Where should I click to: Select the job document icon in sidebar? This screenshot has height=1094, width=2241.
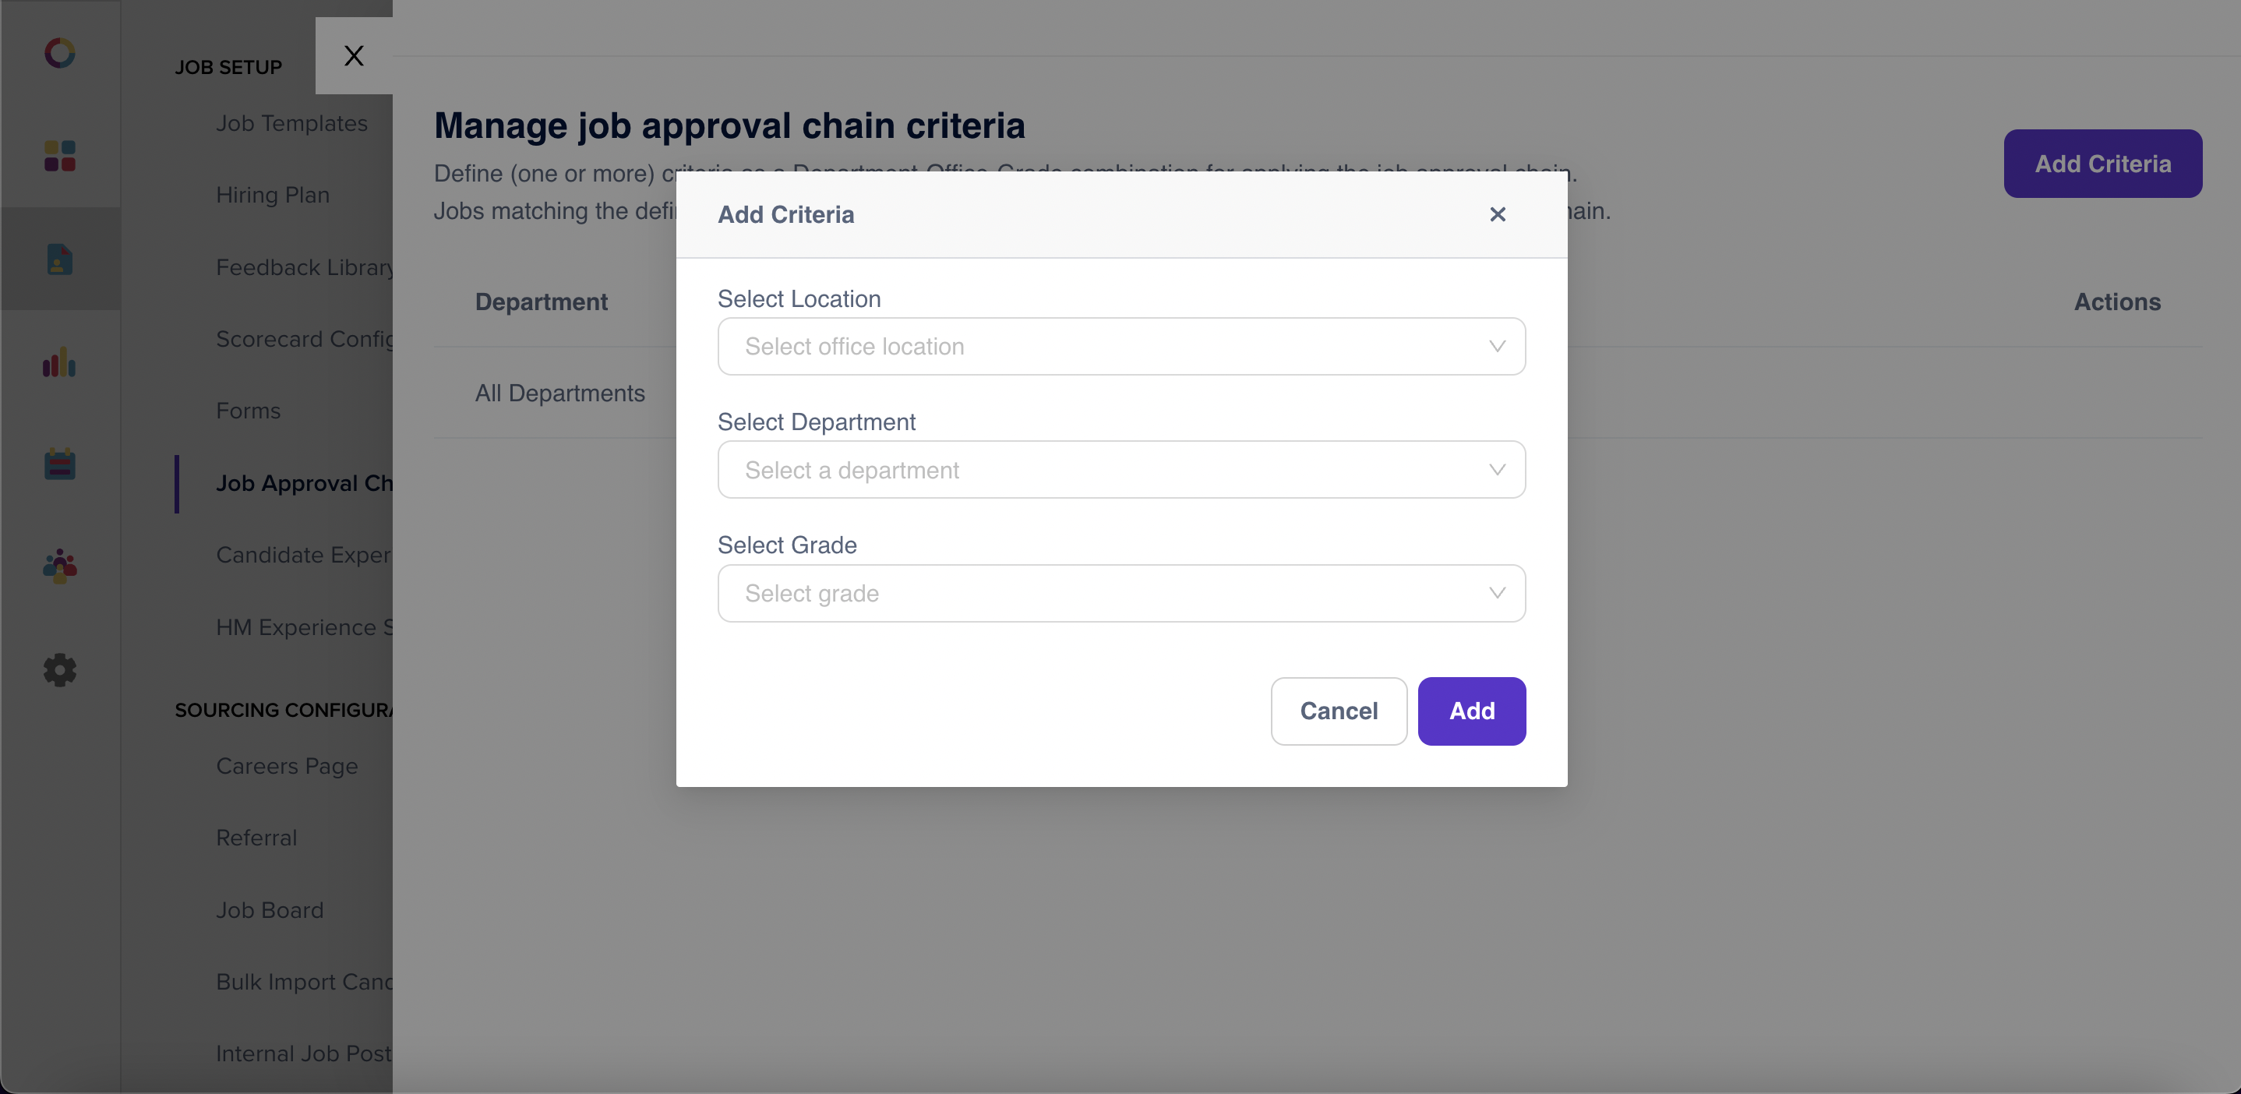(60, 259)
